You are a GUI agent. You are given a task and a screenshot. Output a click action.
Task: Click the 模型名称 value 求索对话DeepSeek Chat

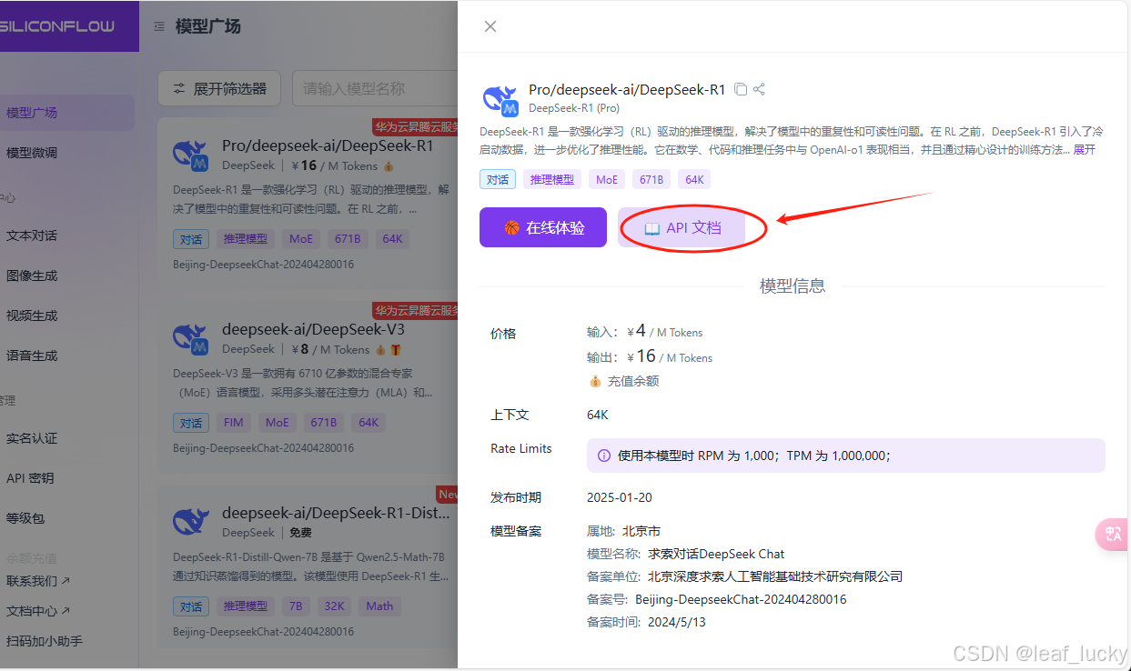click(x=716, y=554)
